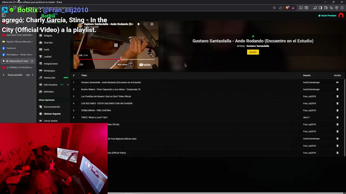Open Widgets in sidebar
This screenshot has width=346, height=194.
pyautogui.click(x=48, y=36)
